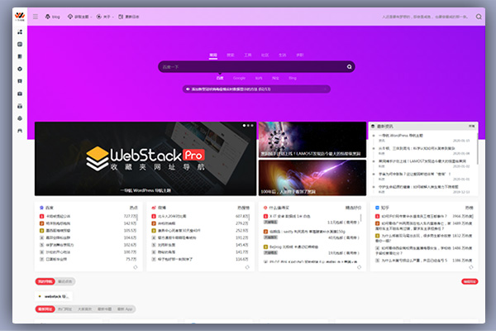Open the webstack bookmark card
Screen dimensions: 496x331
click(x=54, y=296)
